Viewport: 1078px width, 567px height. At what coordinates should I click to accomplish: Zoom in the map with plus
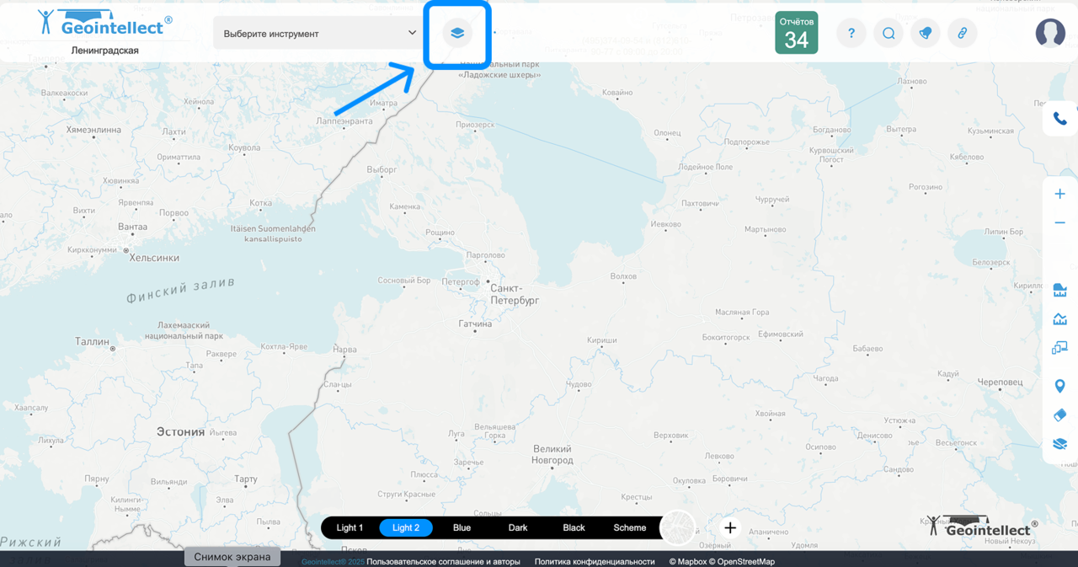coord(1059,194)
